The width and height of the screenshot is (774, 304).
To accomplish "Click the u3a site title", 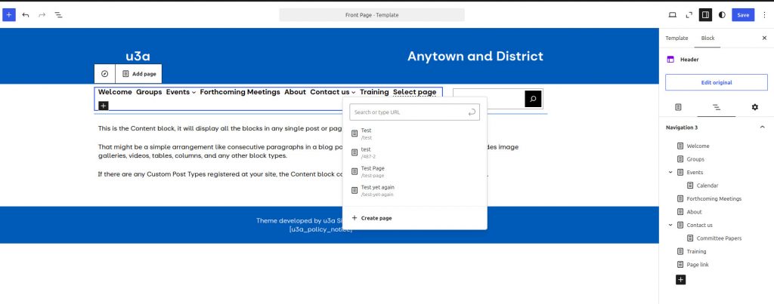I will click(138, 56).
